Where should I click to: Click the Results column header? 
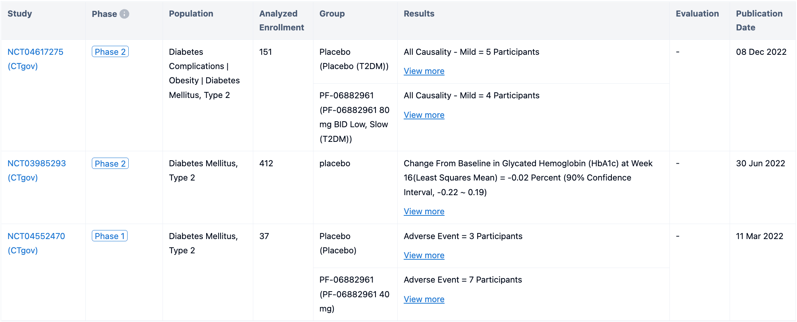point(419,14)
